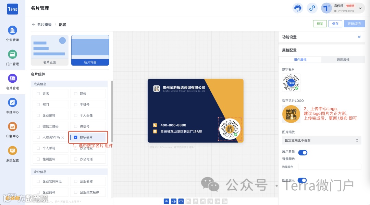Click the 企业信息 section header
Viewport: 370px width, 205px height.
tap(69, 172)
